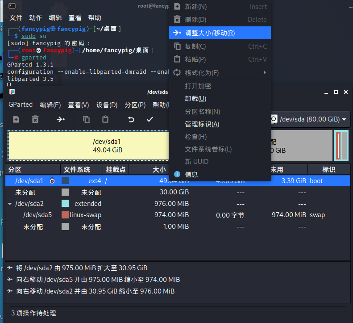Open the /dev/sda (80.00 GiB) device dropdown
The height and width of the screenshot is (323, 353).
click(x=311, y=119)
